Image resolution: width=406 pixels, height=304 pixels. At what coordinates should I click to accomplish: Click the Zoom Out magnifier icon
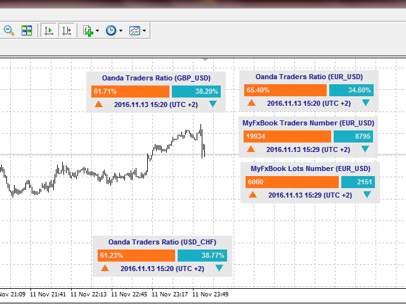[9, 30]
